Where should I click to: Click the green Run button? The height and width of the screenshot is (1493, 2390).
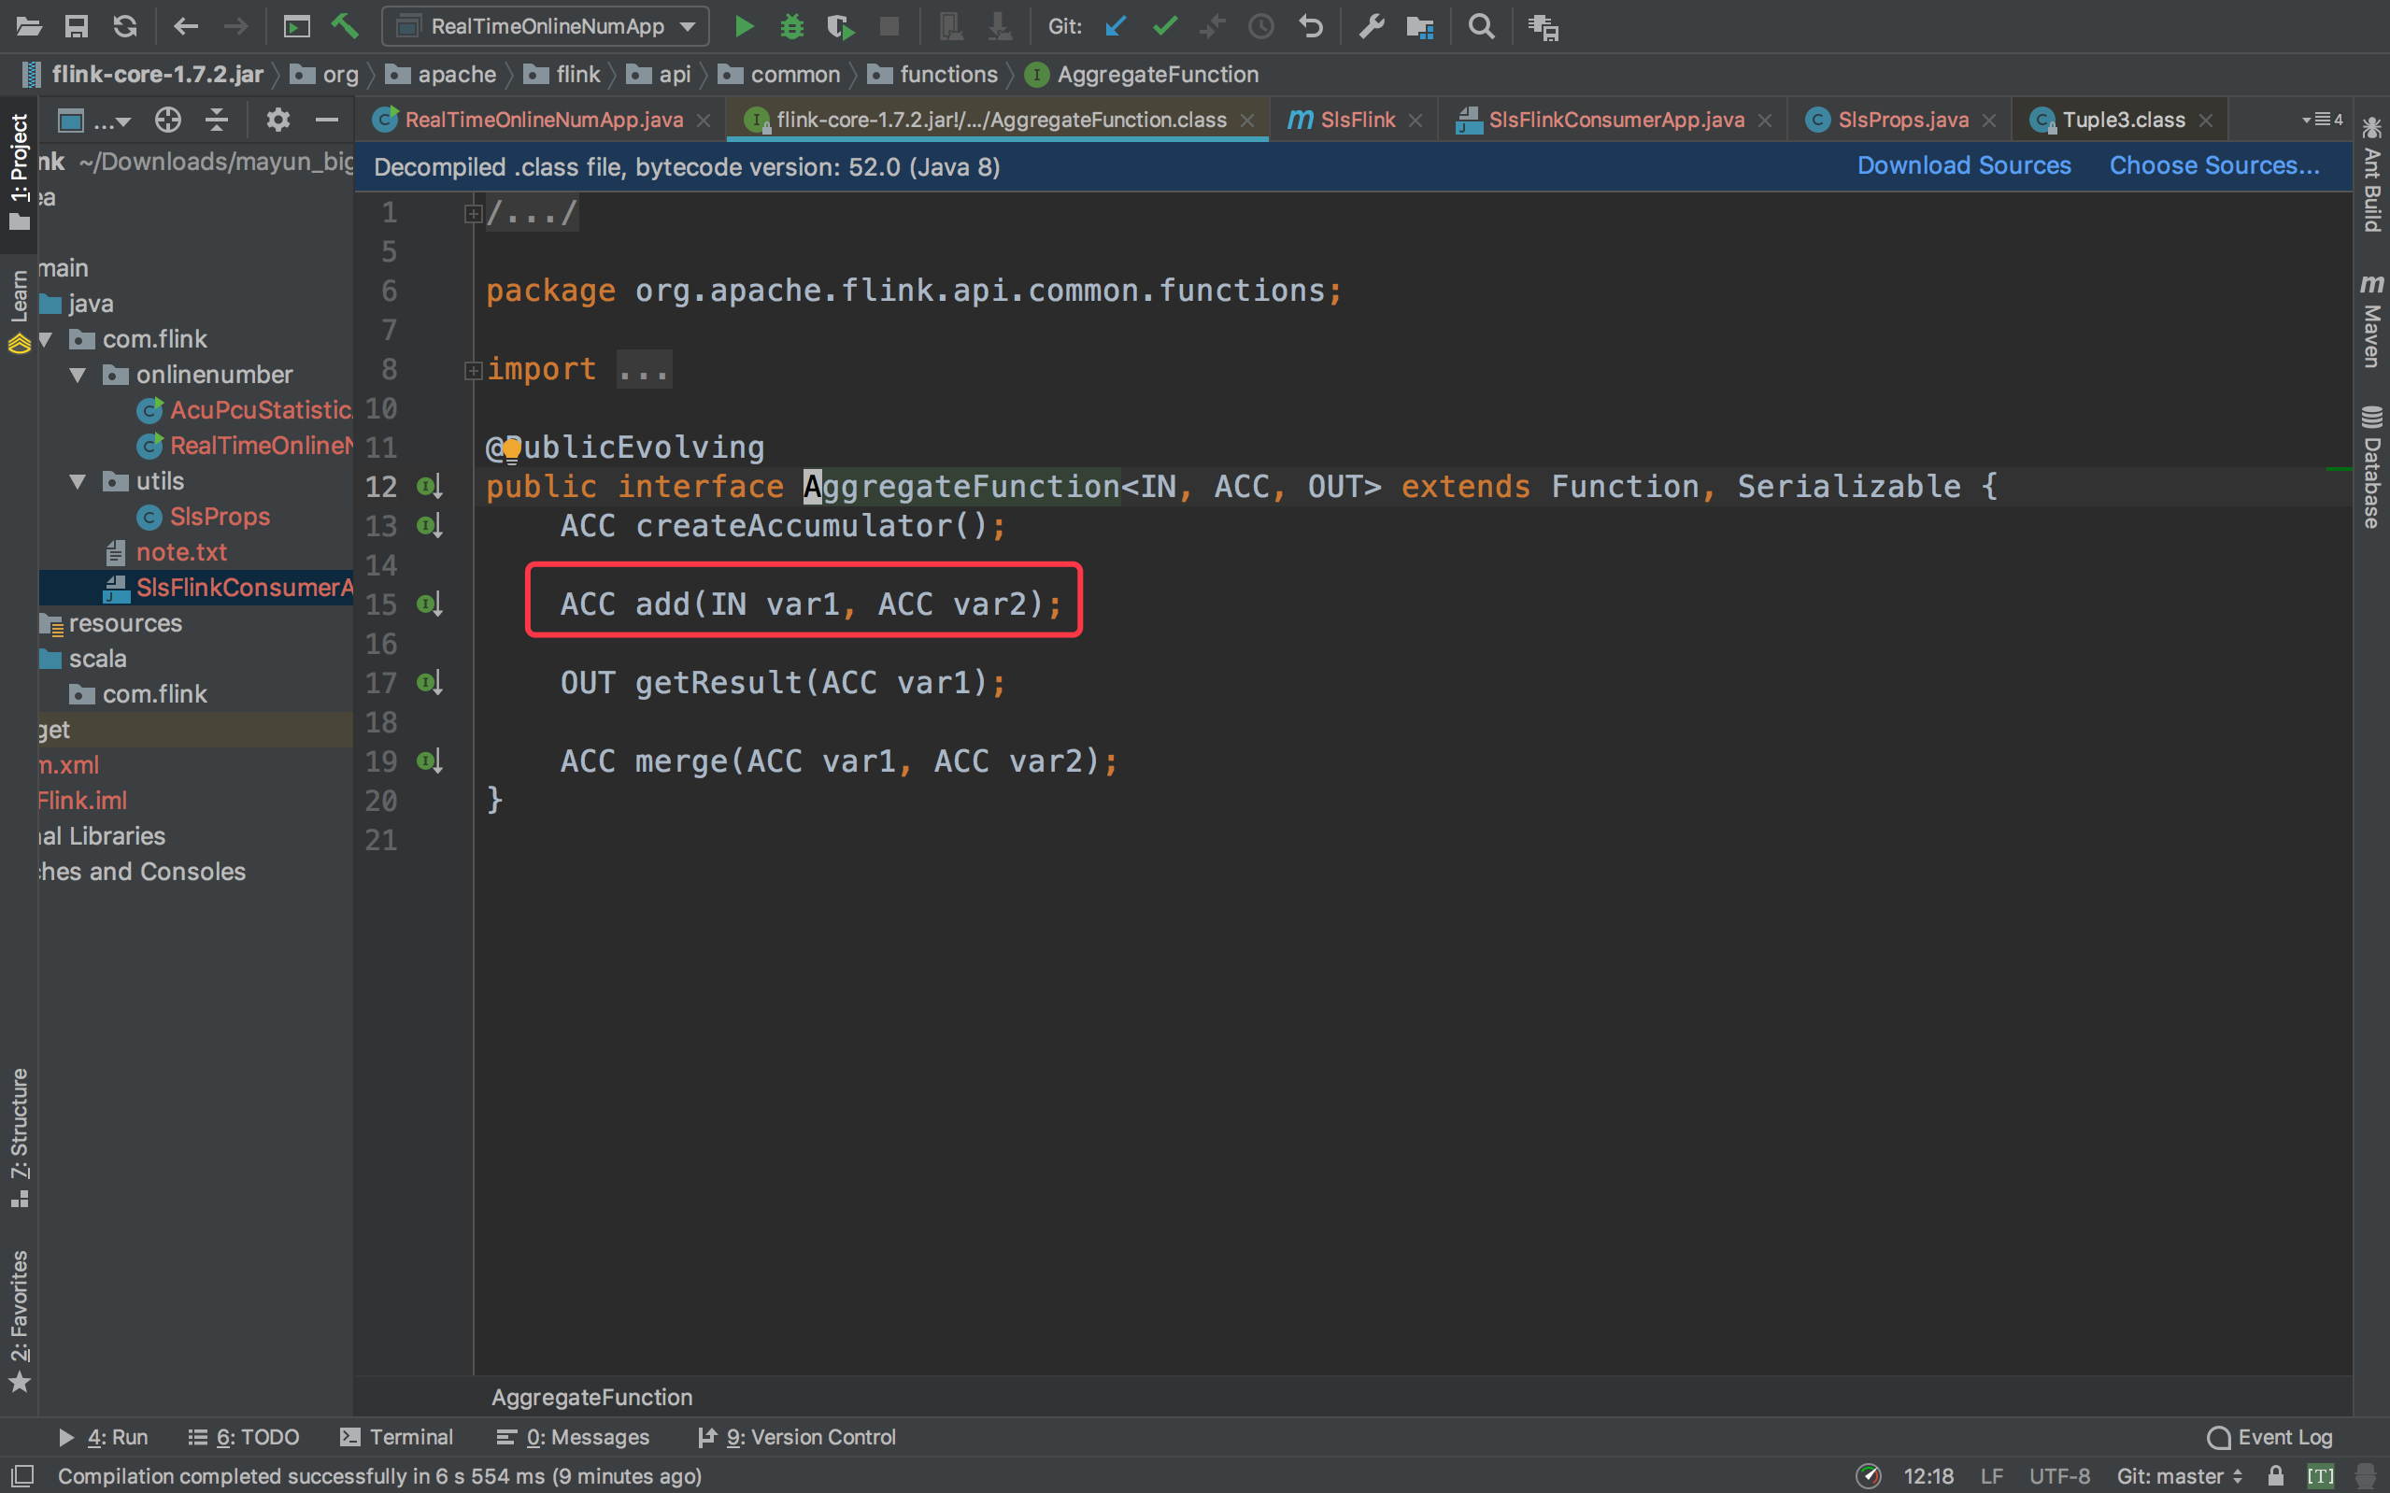click(x=745, y=27)
